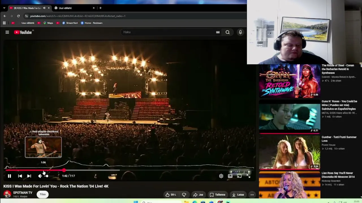Screen dimensions: 362x203
Task: Enter fullscreen mode on the player
Action: tap(248, 176)
